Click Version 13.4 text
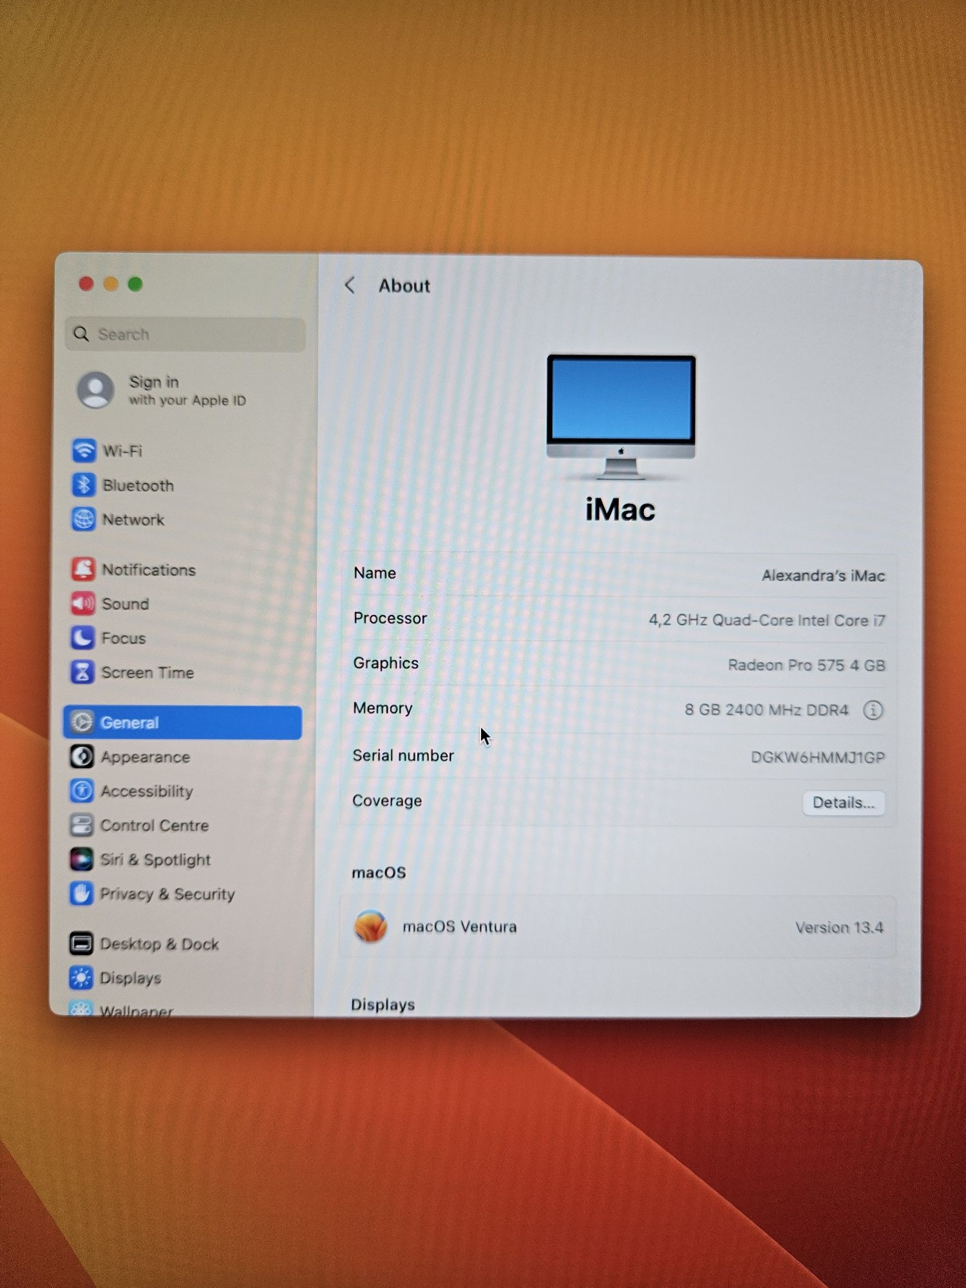The height and width of the screenshot is (1288, 966). (x=839, y=927)
